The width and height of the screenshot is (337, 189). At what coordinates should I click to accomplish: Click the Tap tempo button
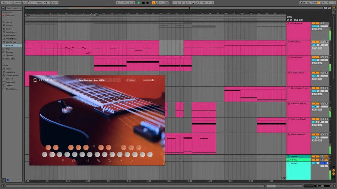click(x=10, y=2)
